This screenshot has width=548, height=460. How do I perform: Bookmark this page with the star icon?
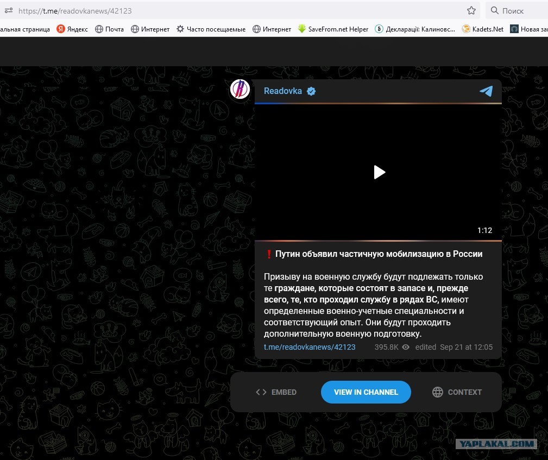click(471, 10)
